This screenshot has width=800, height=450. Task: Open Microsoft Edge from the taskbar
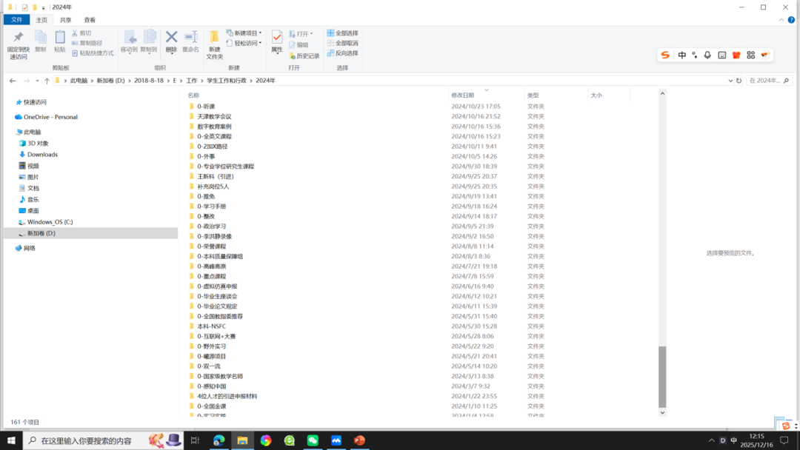pos(219,440)
